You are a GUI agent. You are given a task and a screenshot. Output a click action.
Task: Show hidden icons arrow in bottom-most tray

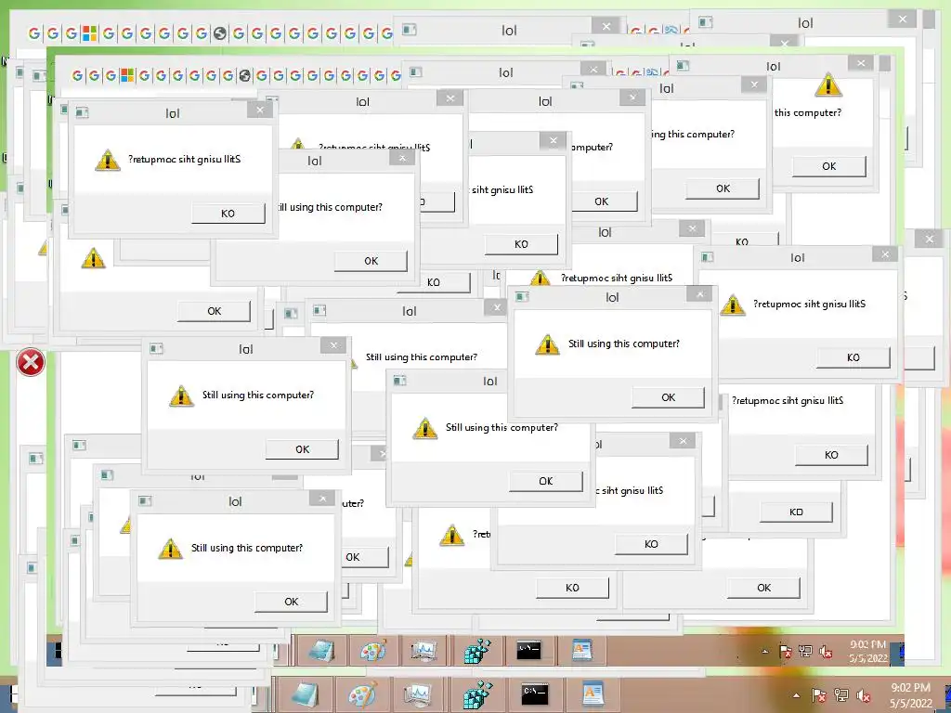pos(796,695)
